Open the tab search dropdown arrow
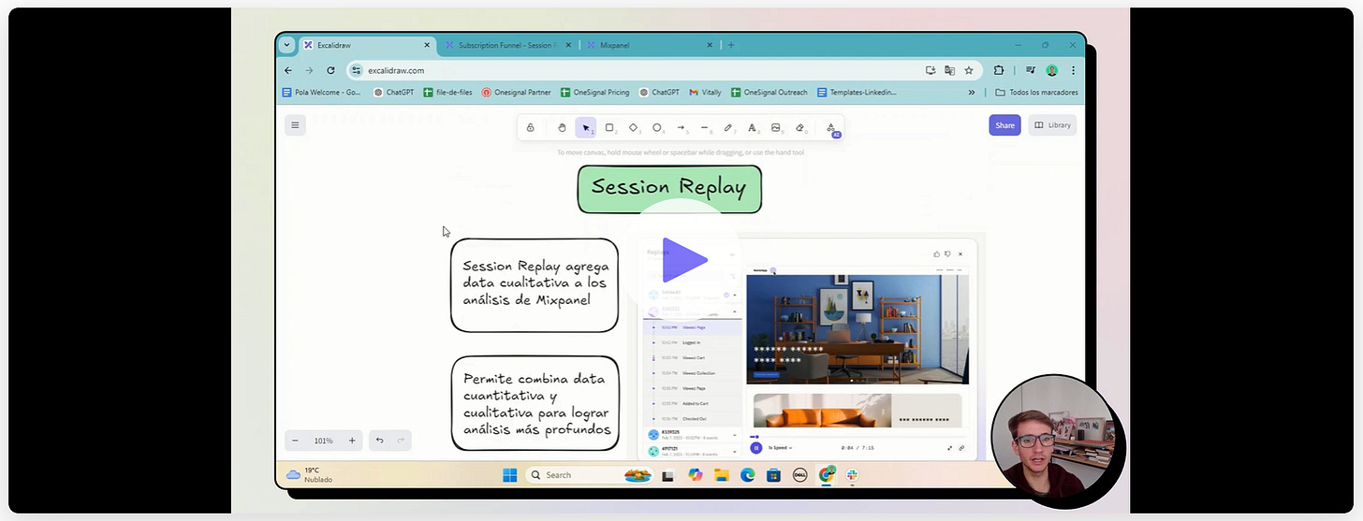This screenshot has height=521, width=1363. click(x=287, y=45)
